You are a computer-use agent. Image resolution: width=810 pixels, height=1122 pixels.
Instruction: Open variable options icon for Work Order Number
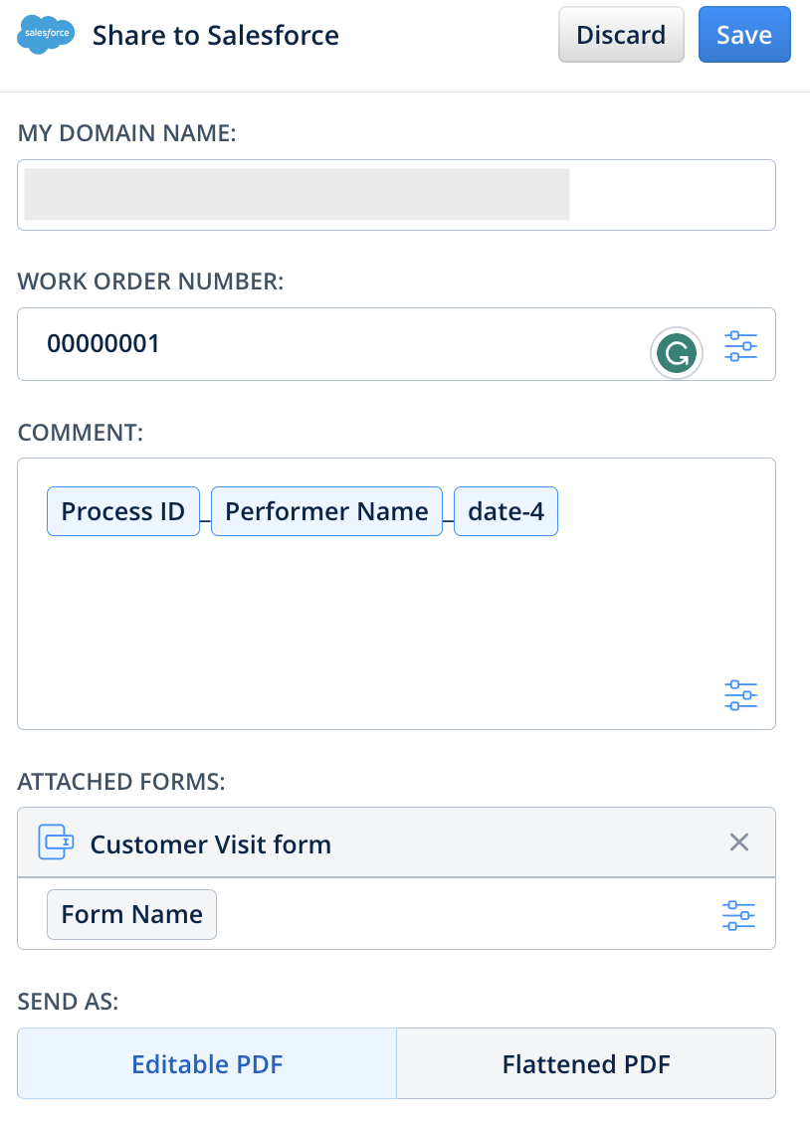(x=740, y=345)
